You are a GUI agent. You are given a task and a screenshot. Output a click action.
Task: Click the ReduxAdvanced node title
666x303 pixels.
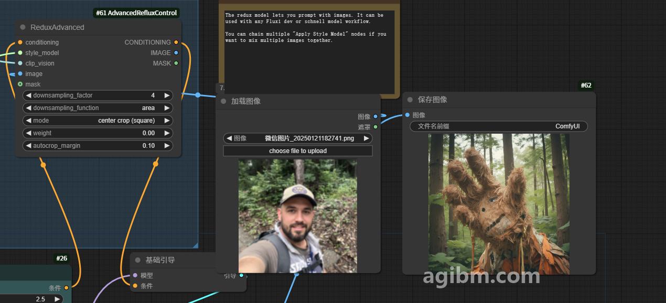[x=57, y=27]
